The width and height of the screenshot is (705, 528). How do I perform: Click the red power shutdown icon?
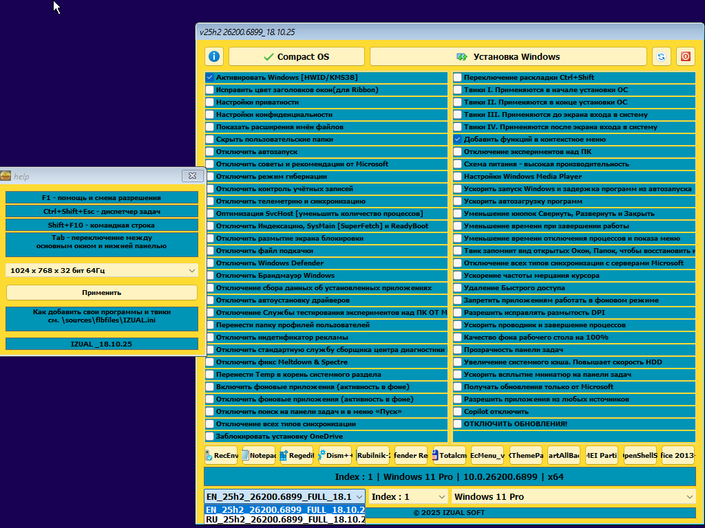pos(685,56)
